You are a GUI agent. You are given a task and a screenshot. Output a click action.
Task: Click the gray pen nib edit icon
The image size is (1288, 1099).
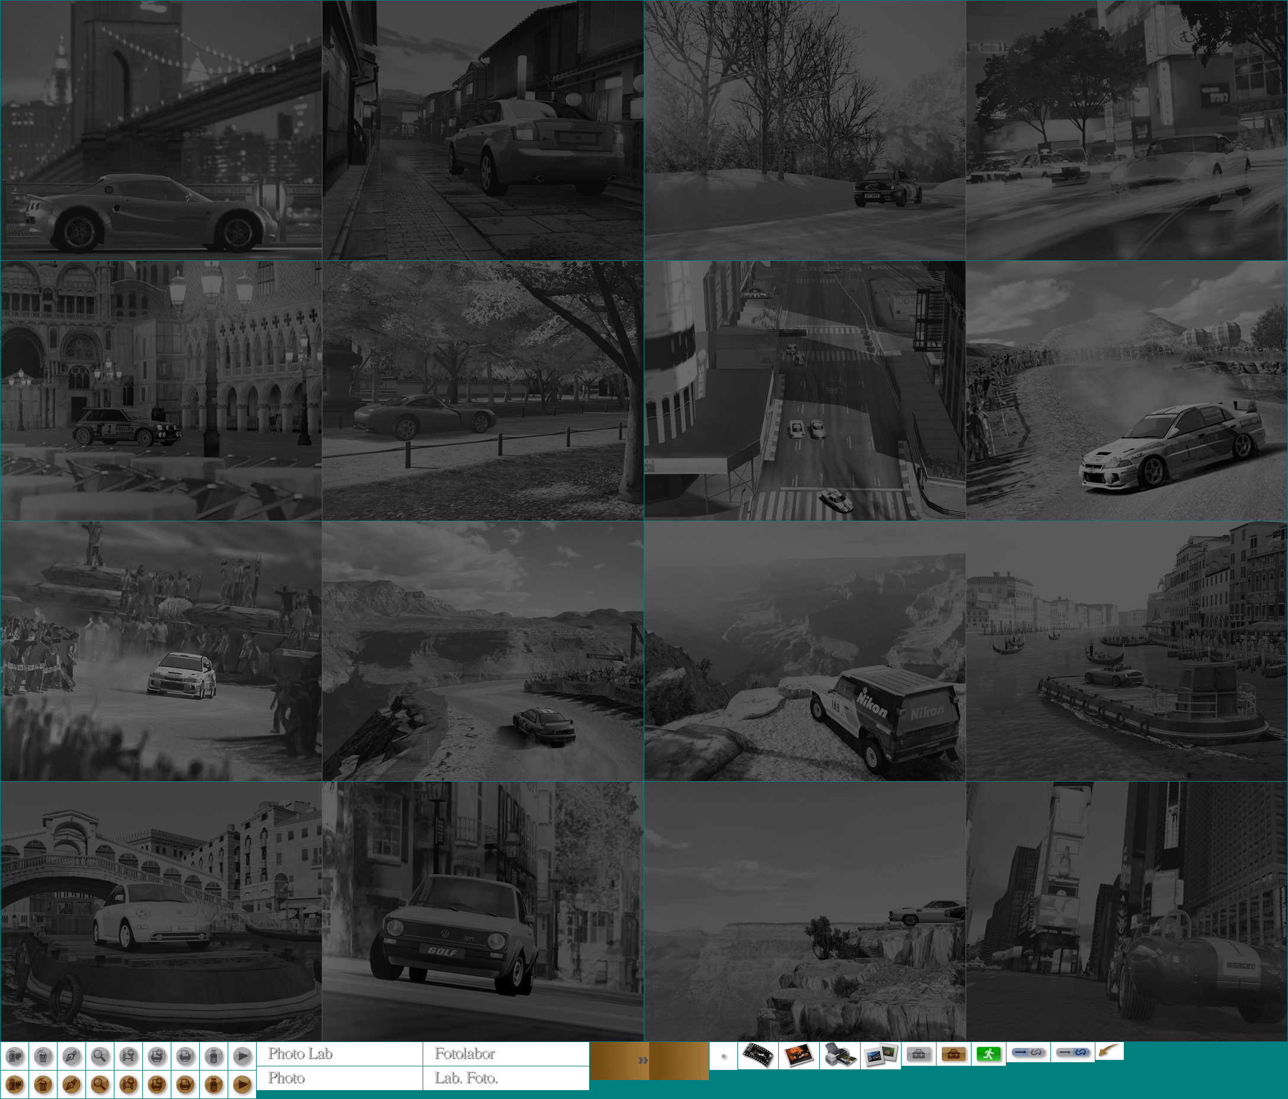click(72, 1056)
